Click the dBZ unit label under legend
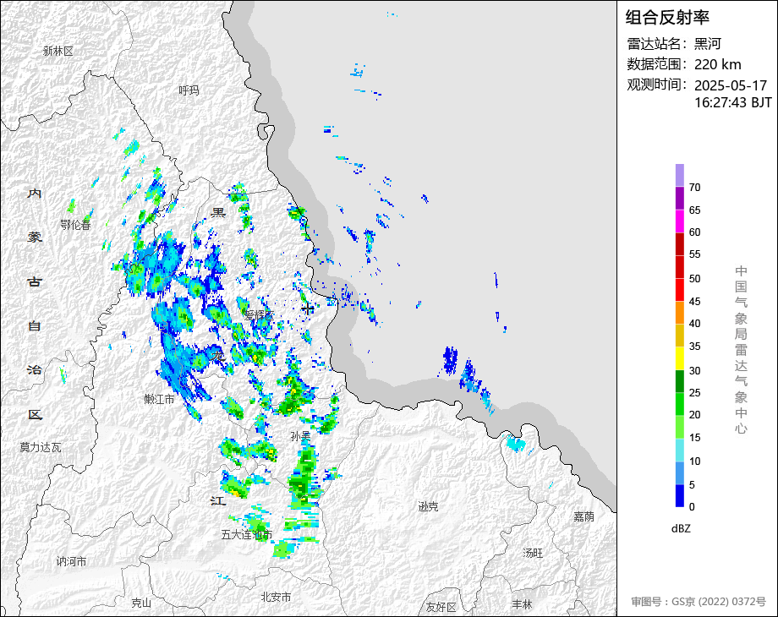This screenshot has width=778, height=617. [x=681, y=529]
